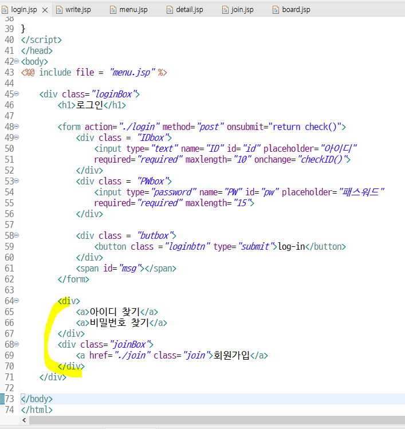Click the menu.jsp file icon
The image size is (405, 429).
113,10
